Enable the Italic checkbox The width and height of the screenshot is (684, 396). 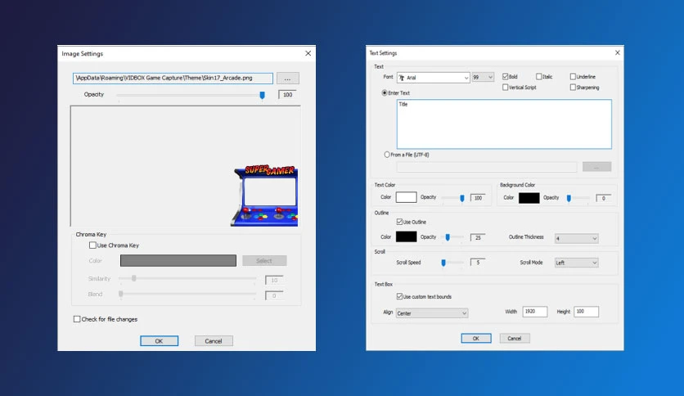pyautogui.click(x=538, y=76)
